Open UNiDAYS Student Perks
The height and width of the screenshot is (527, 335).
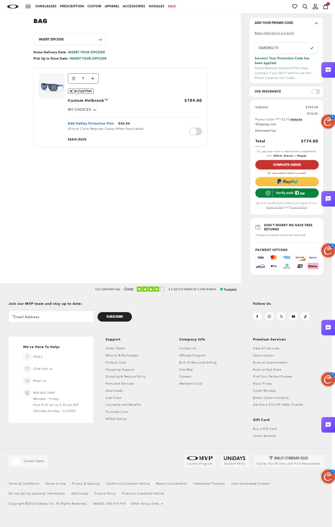point(235,461)
